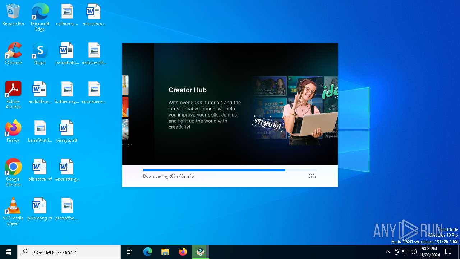This screenshot has width=460, height=259.
Task: Open Edge from the taskbar
Action: [148, 252]
